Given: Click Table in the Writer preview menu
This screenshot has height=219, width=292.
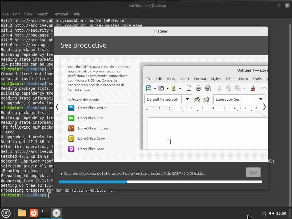Looking at the screenshot, I should (x=230, y=79).
